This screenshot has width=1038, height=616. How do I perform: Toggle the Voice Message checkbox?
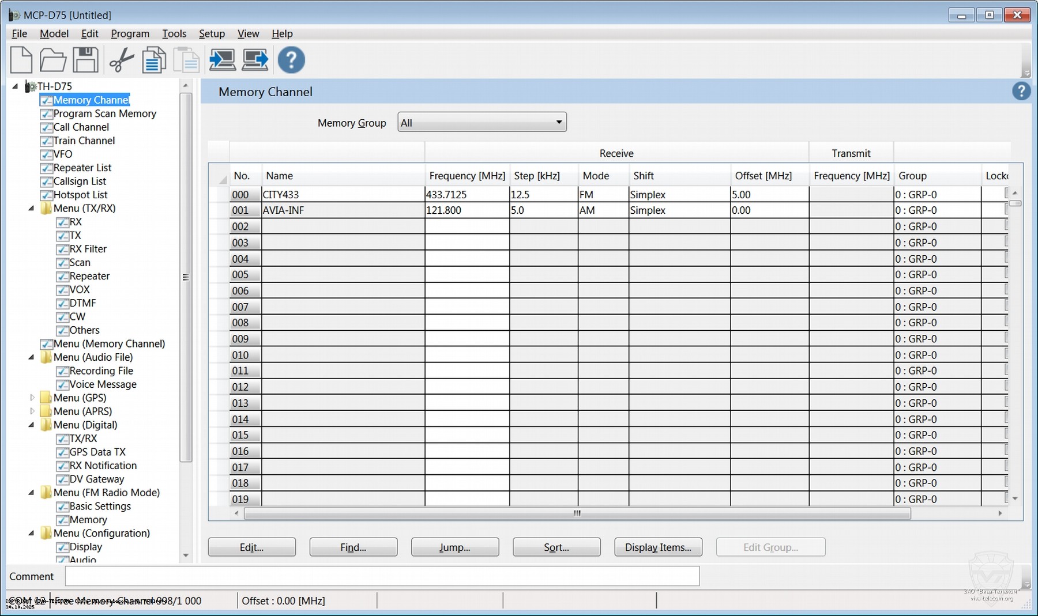click(62, 385)
